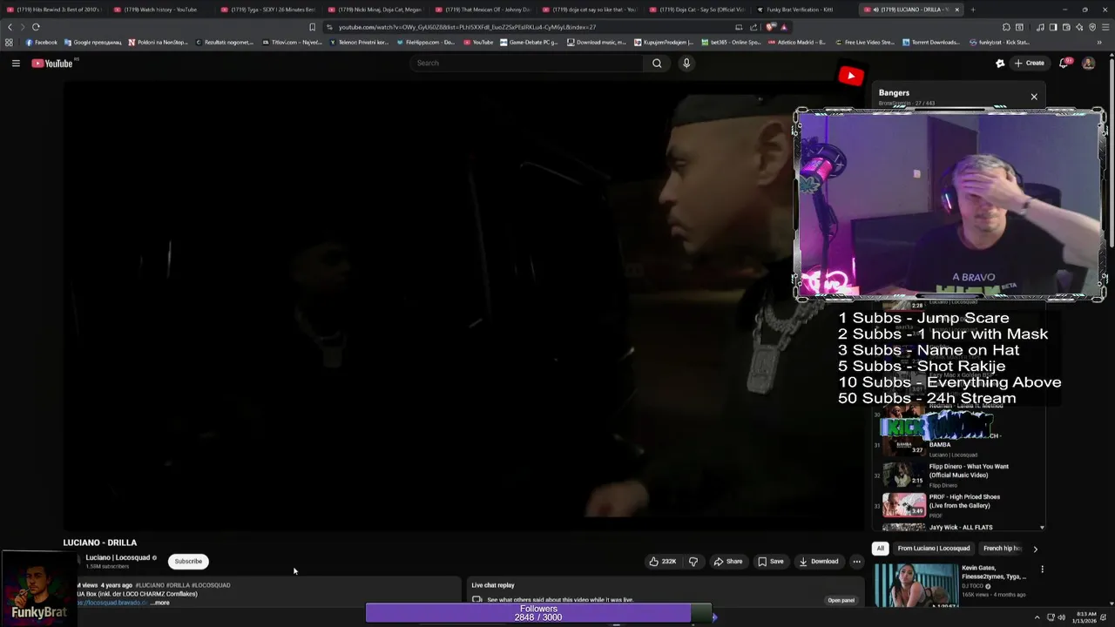
Task: Select the All filter chip
Action: click(x=881, y=549)
